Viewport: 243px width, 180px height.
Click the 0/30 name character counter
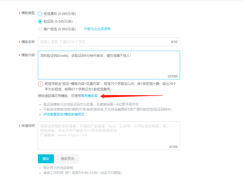174,42
